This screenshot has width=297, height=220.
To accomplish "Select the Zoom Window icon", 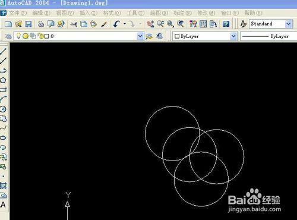I will 170,24.
